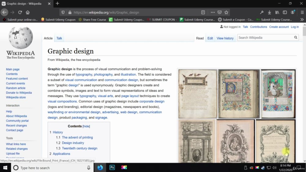Open developer wrench tools icon
The height and width of the screenshot is (172, 306).
tap(262, 12)
